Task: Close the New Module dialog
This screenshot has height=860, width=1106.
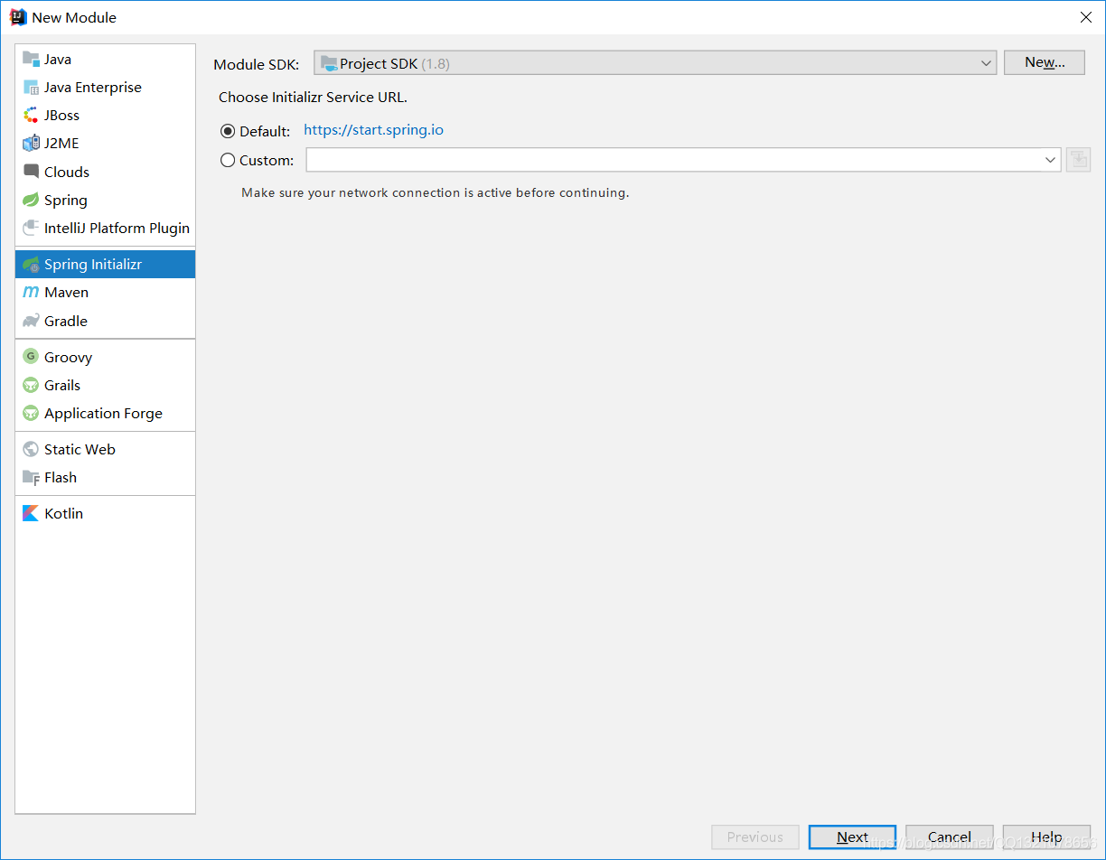Action: point(1085,17)
